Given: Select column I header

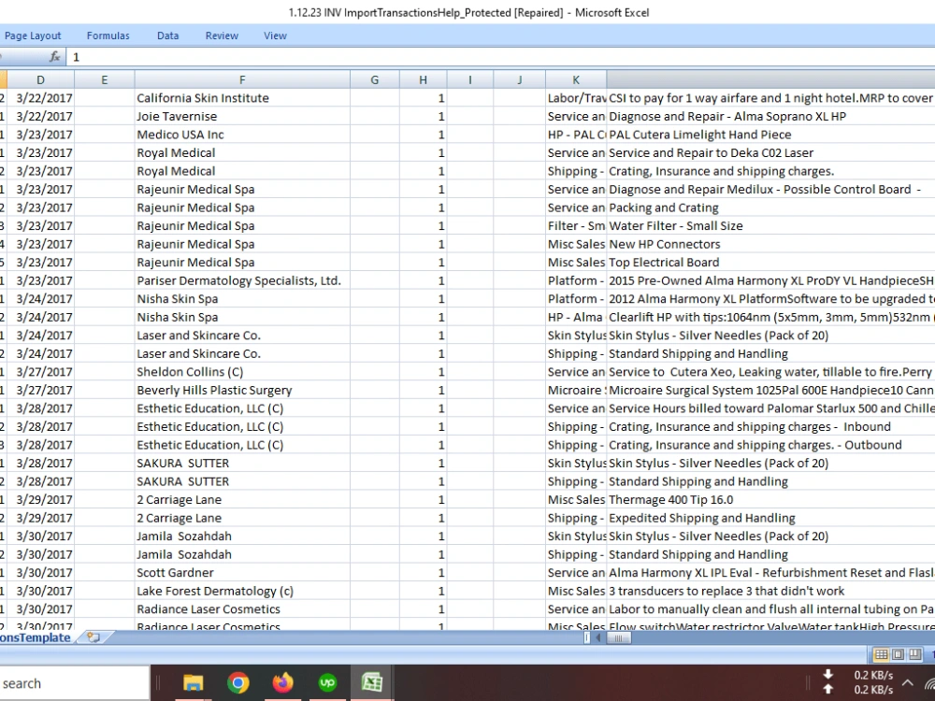Looking at the screenshot, I should 470,79.
